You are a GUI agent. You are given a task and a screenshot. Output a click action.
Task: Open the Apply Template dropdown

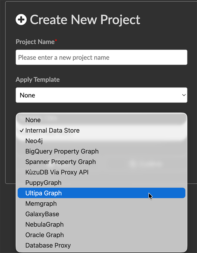[101, 95]
